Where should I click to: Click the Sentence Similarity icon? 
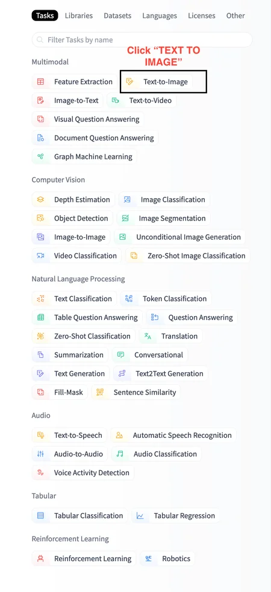[100, 392]
